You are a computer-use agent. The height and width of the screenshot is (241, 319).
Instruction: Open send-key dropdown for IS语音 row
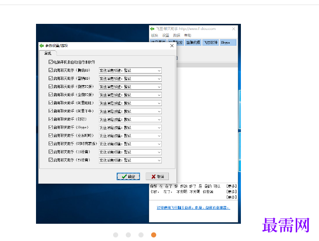[130, 152]
